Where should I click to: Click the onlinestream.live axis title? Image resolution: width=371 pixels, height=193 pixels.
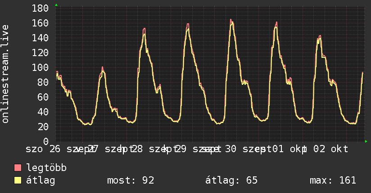pyautogui.click(x=5, y=74)
